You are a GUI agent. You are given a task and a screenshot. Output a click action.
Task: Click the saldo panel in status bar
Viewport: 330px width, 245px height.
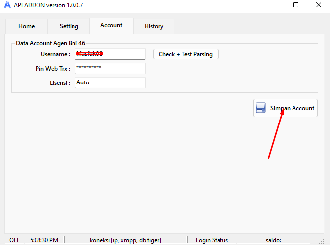coord(273,240)
